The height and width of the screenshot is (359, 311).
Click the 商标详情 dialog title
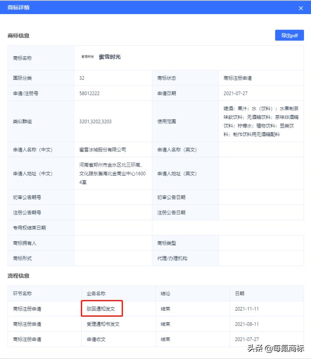[x=18, y=7]
